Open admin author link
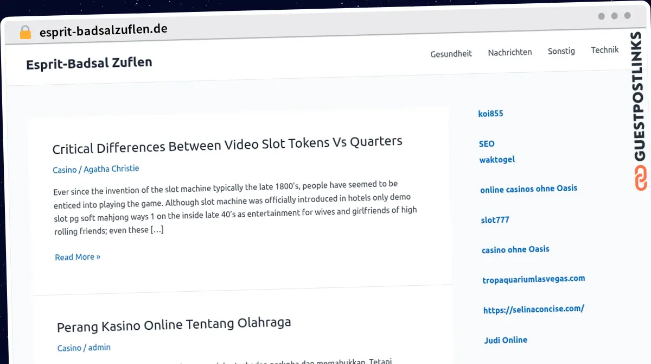The image size is (651, 364). pyautogui.click(x=99, y=347)
